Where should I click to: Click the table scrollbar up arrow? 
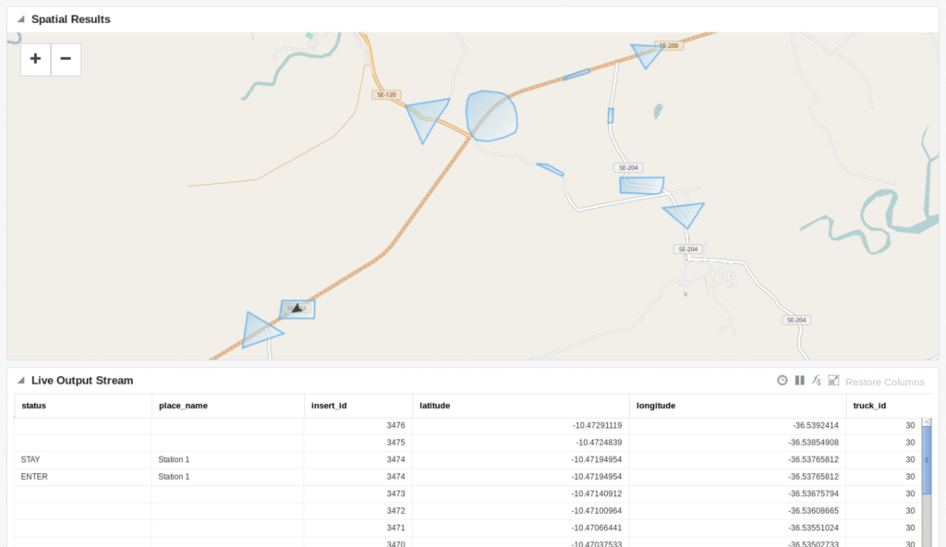click(x=927, y=422)
